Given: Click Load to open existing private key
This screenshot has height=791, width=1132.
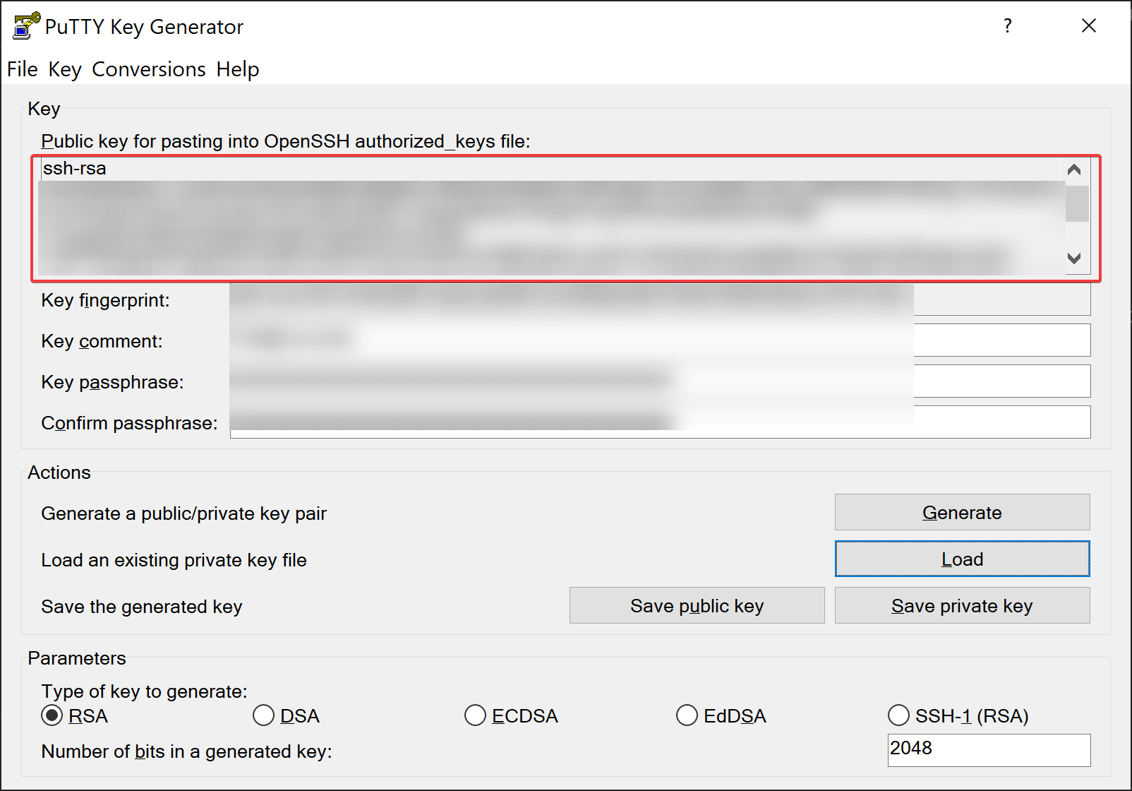Looking at the screenshot, I should point(962,559).
